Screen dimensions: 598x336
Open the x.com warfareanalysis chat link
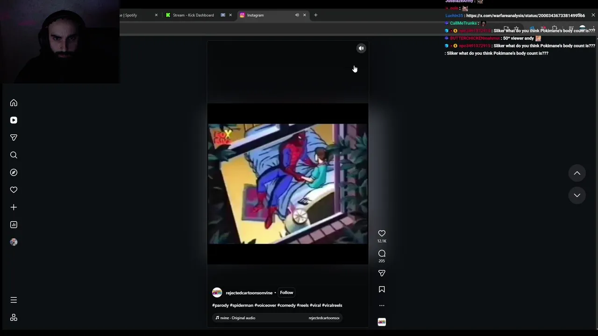(x=526, y=15)
